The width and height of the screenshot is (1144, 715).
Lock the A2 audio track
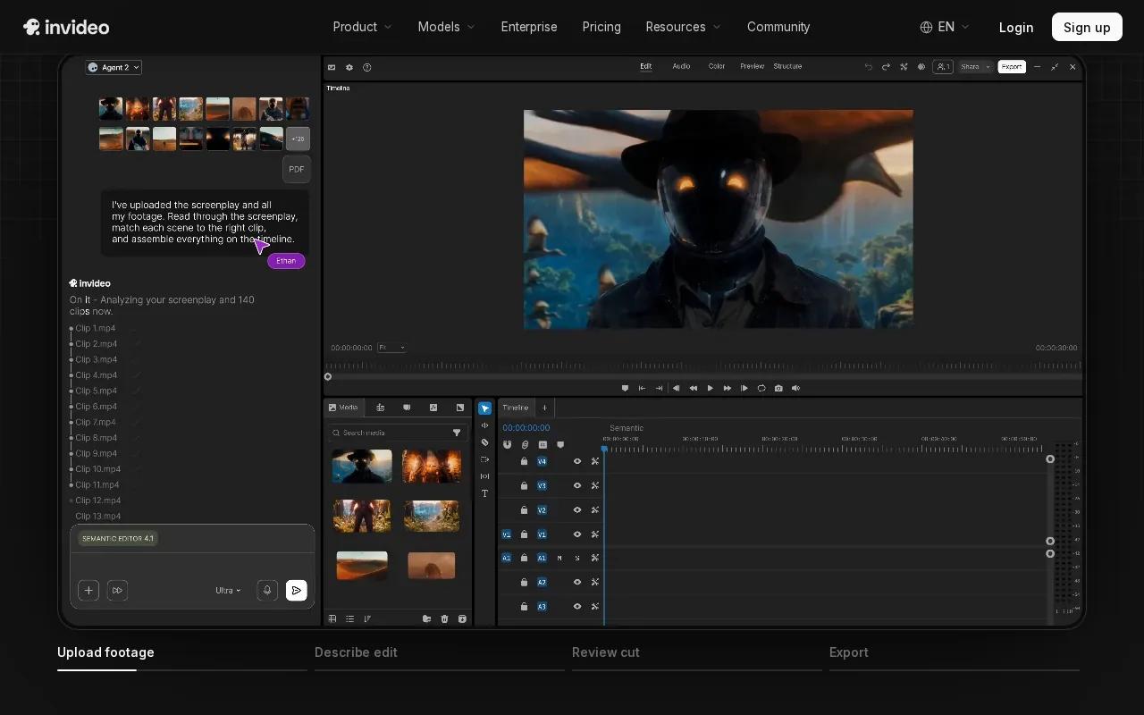(x=525, y=582)
